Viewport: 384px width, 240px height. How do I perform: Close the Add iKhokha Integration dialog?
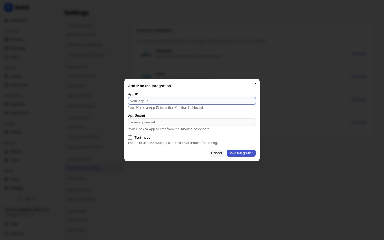coord(255,84)
